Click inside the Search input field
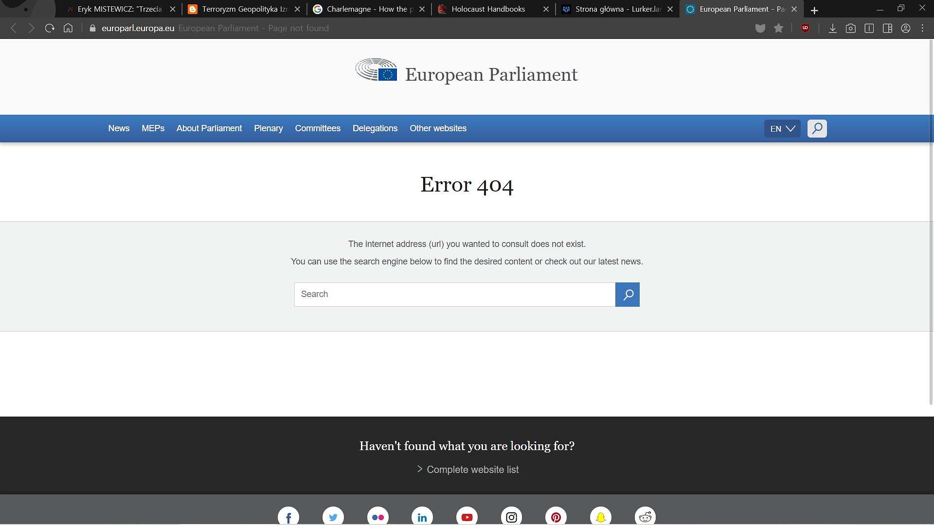Viewport: 934px width, 525px height. pos(455,295)
